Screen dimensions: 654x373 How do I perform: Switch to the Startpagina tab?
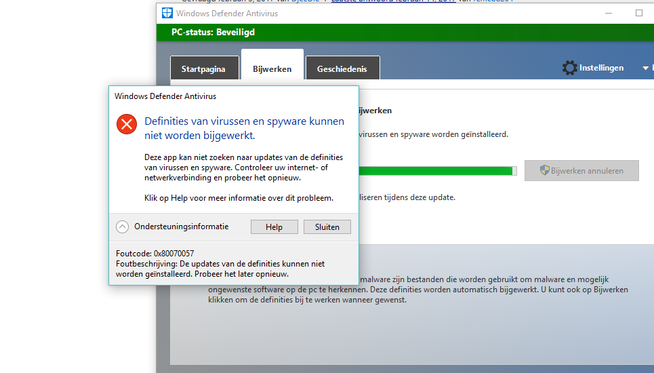pyautogui.click(x=205, y=68)
